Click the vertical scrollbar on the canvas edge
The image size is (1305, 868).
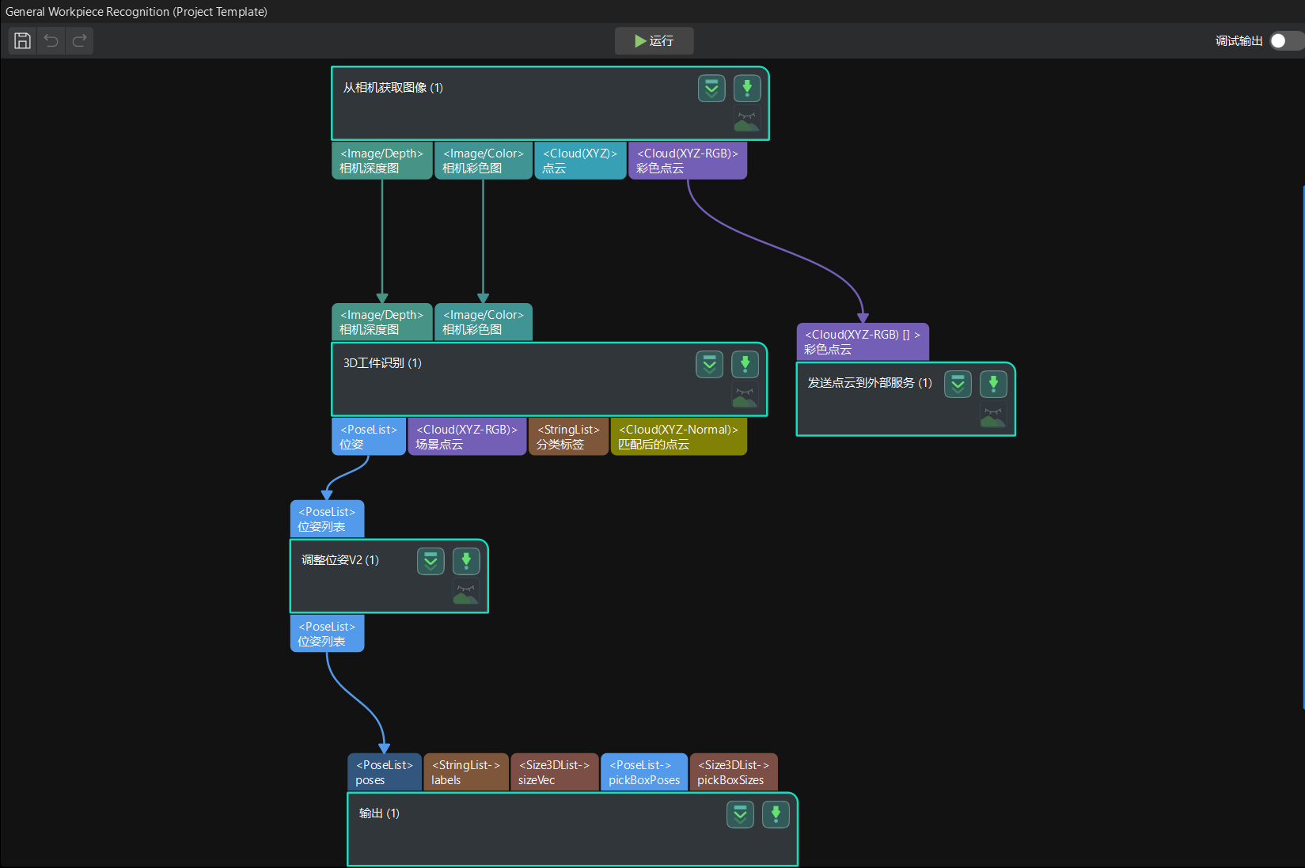click(x=1303, y=447)
